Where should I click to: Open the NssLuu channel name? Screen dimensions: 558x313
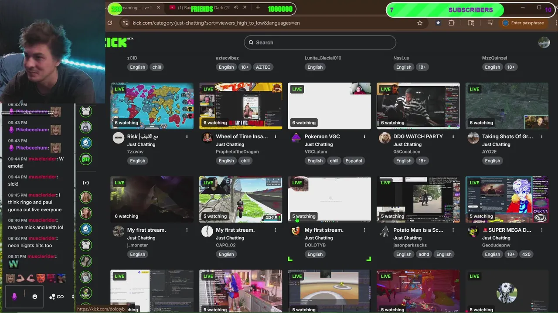[x=401, y=58]
